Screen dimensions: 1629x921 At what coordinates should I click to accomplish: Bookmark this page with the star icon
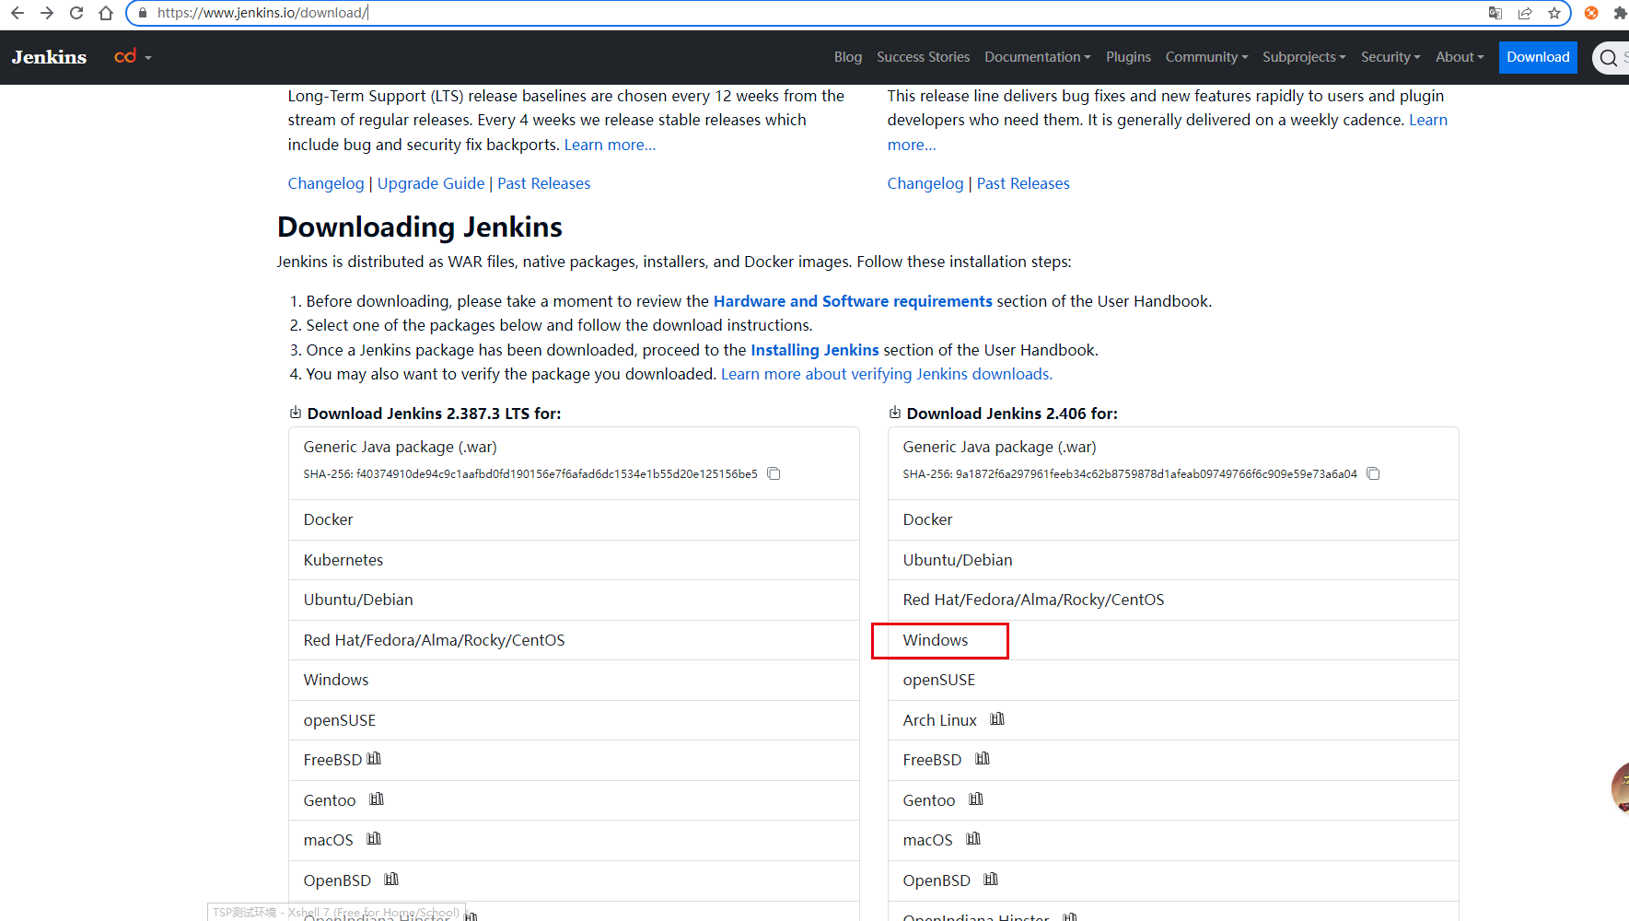click(x=1554, y=13)
